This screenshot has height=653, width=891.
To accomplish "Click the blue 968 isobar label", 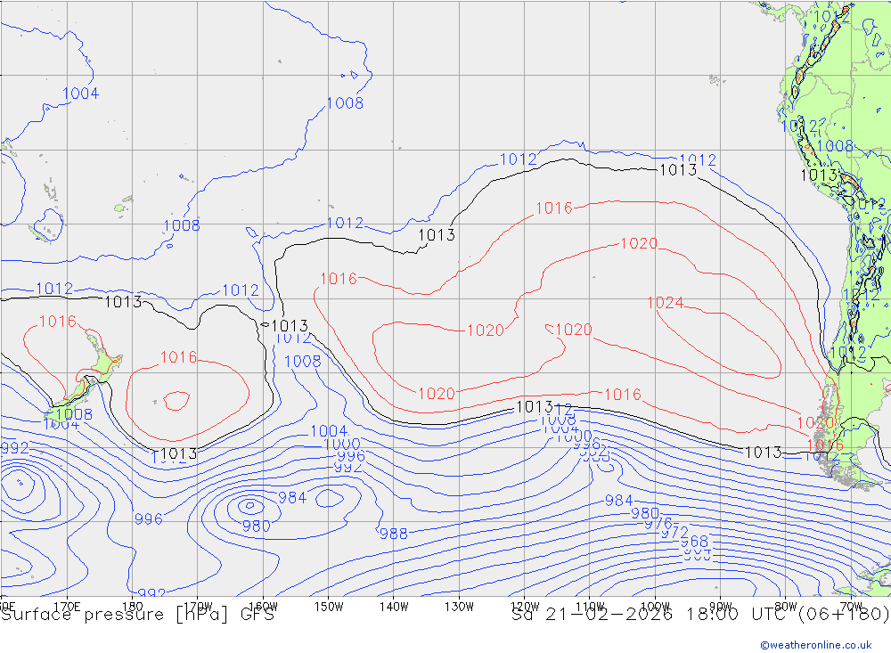I will point(694,542).
